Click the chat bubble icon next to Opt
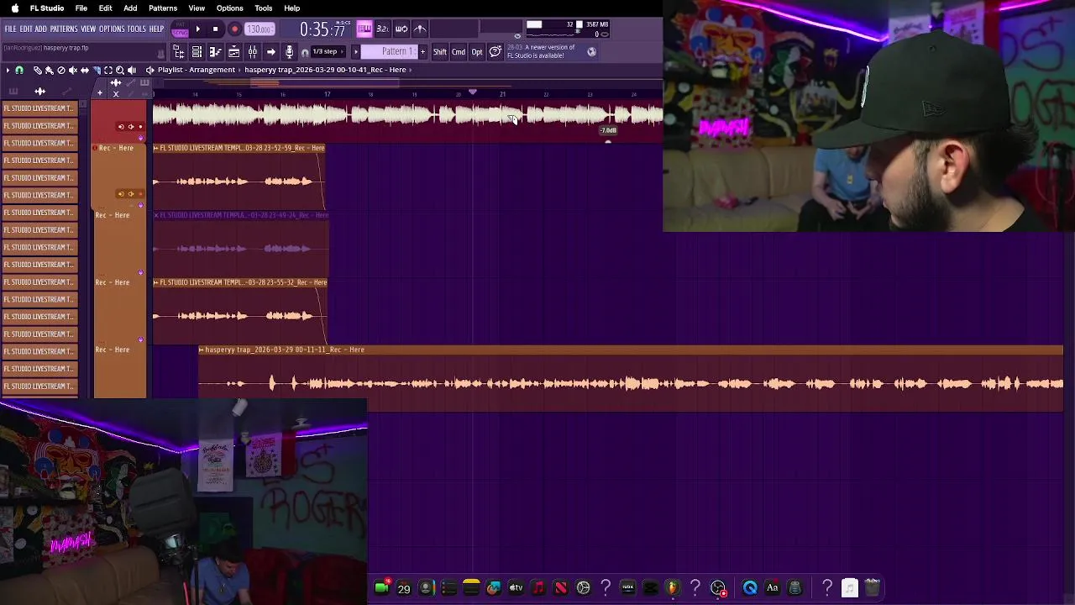Image resolution: width=1075 pixels, height=605 pixels. click(x=496, y=52)
